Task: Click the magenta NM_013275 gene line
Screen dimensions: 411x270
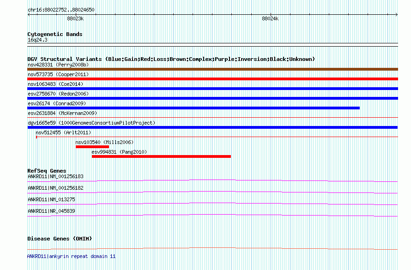Action: coord(212,204)
